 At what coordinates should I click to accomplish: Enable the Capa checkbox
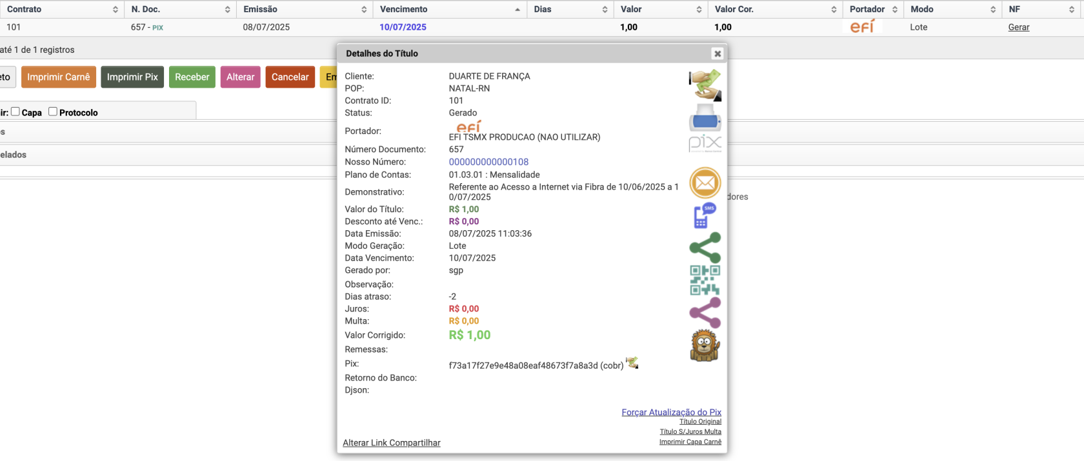click(x=15, y=112)
